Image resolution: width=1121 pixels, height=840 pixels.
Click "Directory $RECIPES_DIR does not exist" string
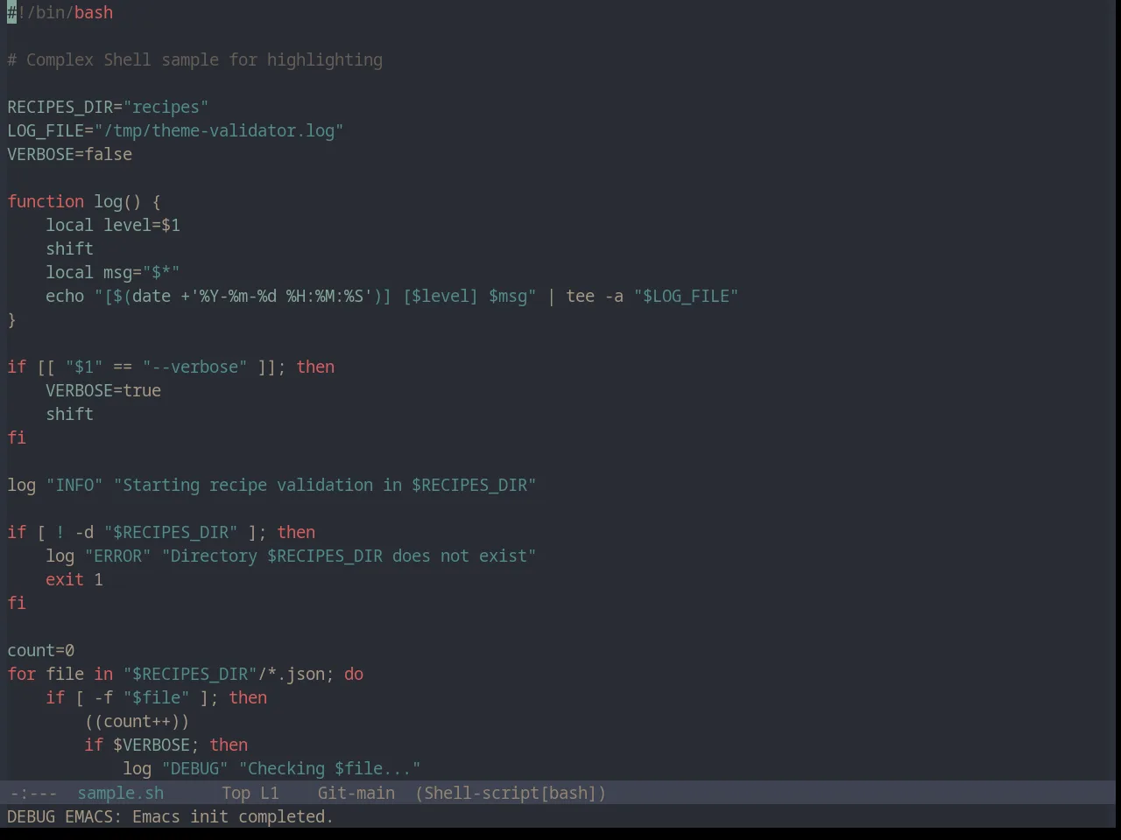point(349,556)
